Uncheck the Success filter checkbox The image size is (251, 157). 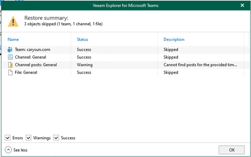tap(56, 138)
